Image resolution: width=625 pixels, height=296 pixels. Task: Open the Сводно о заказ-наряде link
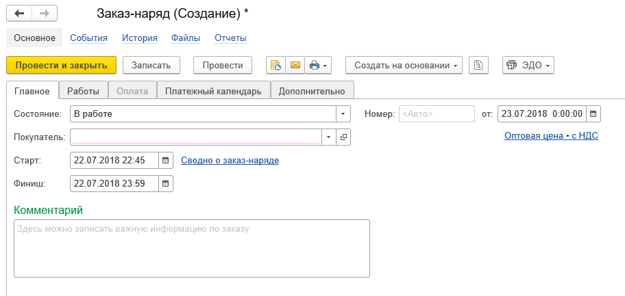pos(230,161)
